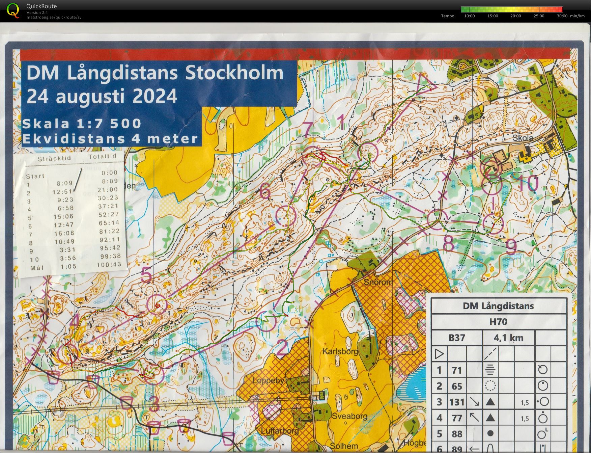The width and height of the screenshot is (591, 453).
Task: Click the 'Mål' row label in splits
Action: pos(36,268)
